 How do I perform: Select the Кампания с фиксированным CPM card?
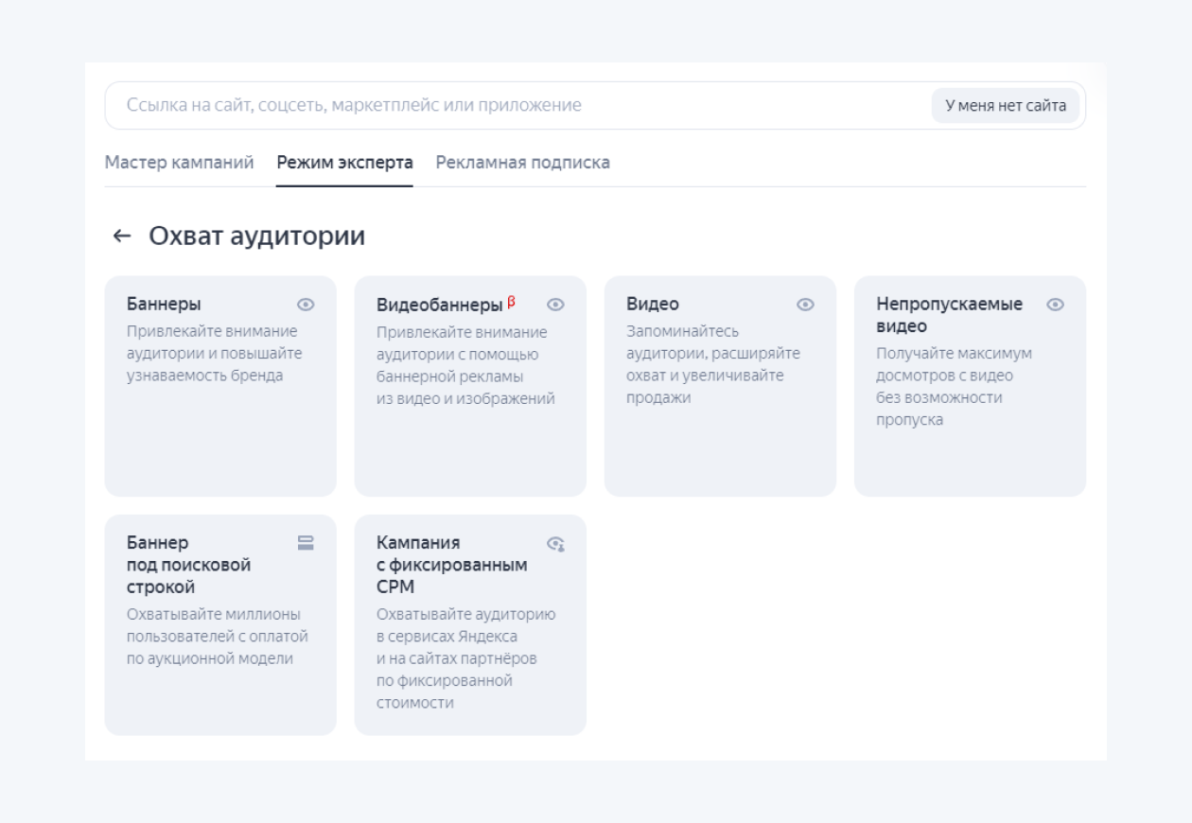(x=470, y=624)
